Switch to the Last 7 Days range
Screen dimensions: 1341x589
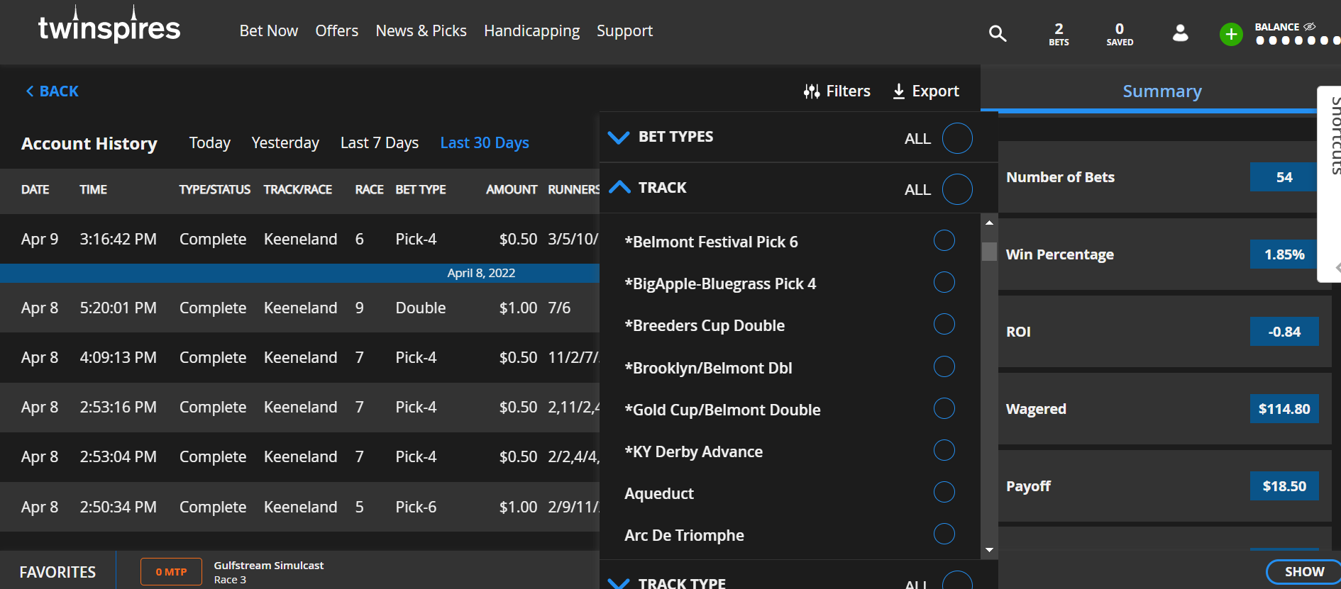[380, 143]
